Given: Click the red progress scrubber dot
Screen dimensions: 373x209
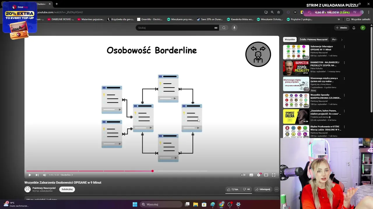Looking at the screenshot, I should (x=152, y=171).
